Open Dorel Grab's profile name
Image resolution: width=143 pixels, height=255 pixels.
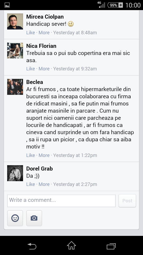point(39,169)
